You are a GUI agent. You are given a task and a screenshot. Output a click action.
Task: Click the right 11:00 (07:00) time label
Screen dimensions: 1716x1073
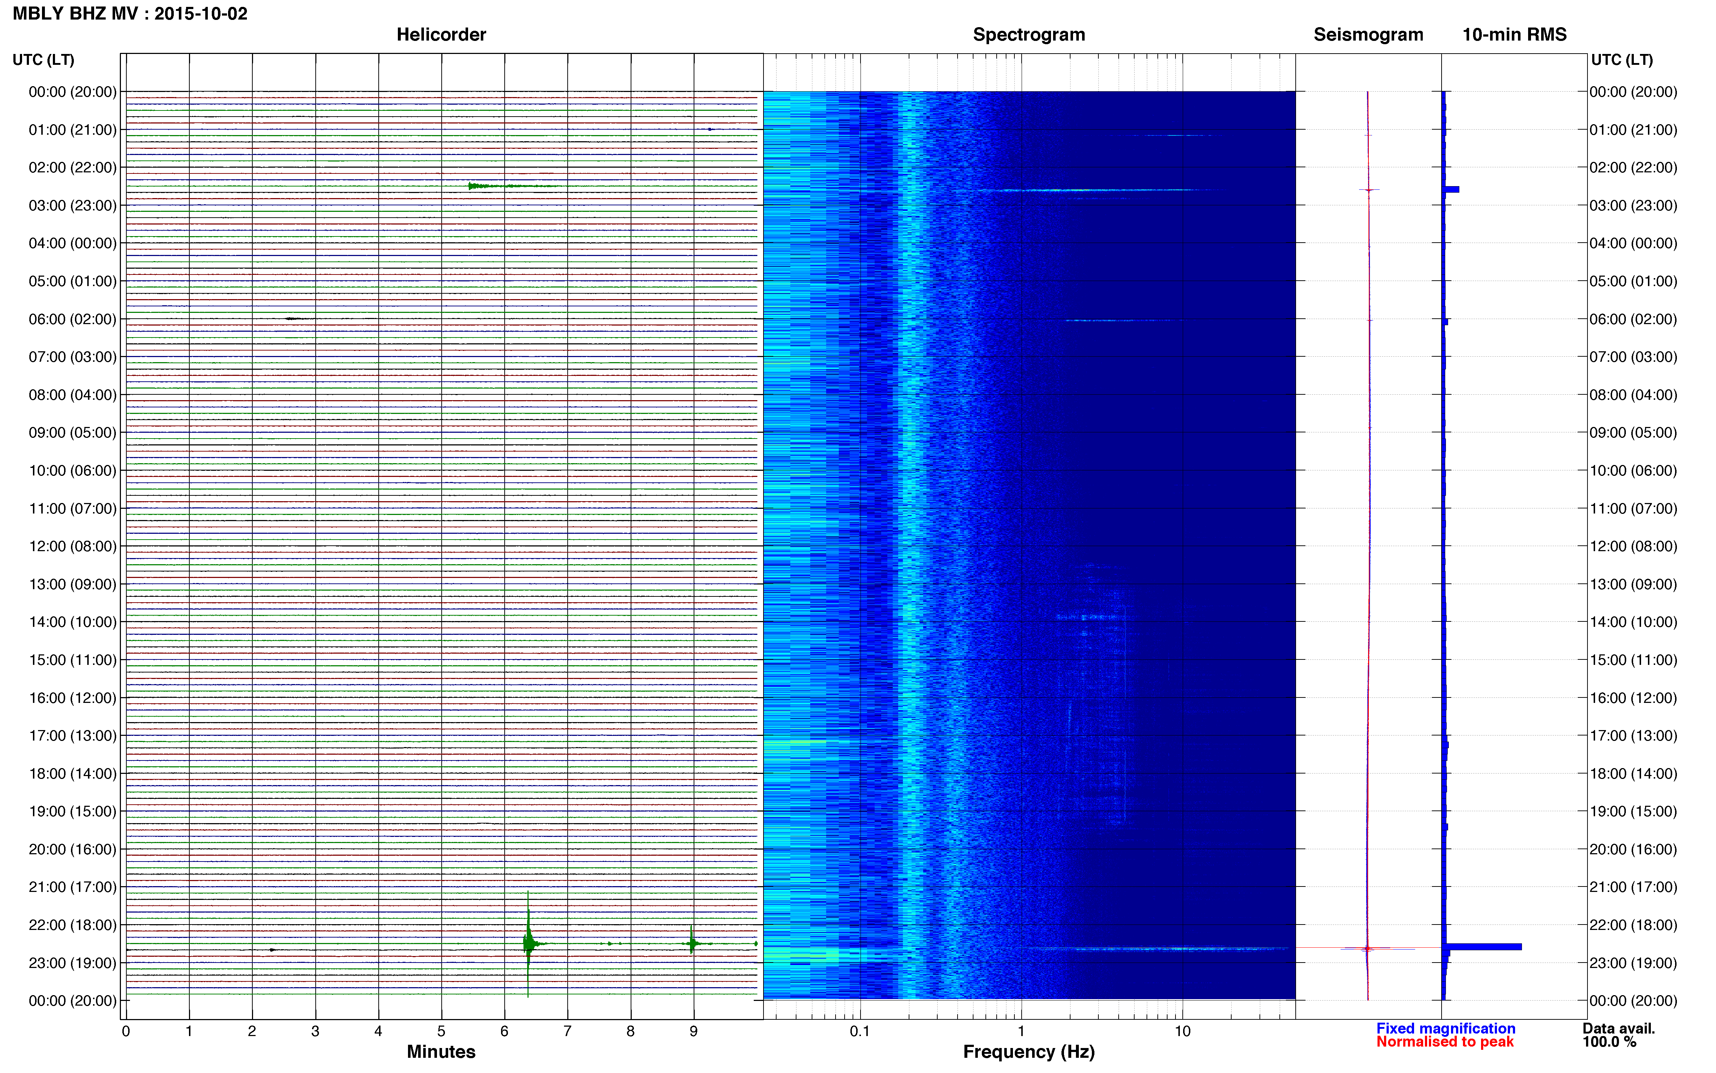click(1633, 508)
